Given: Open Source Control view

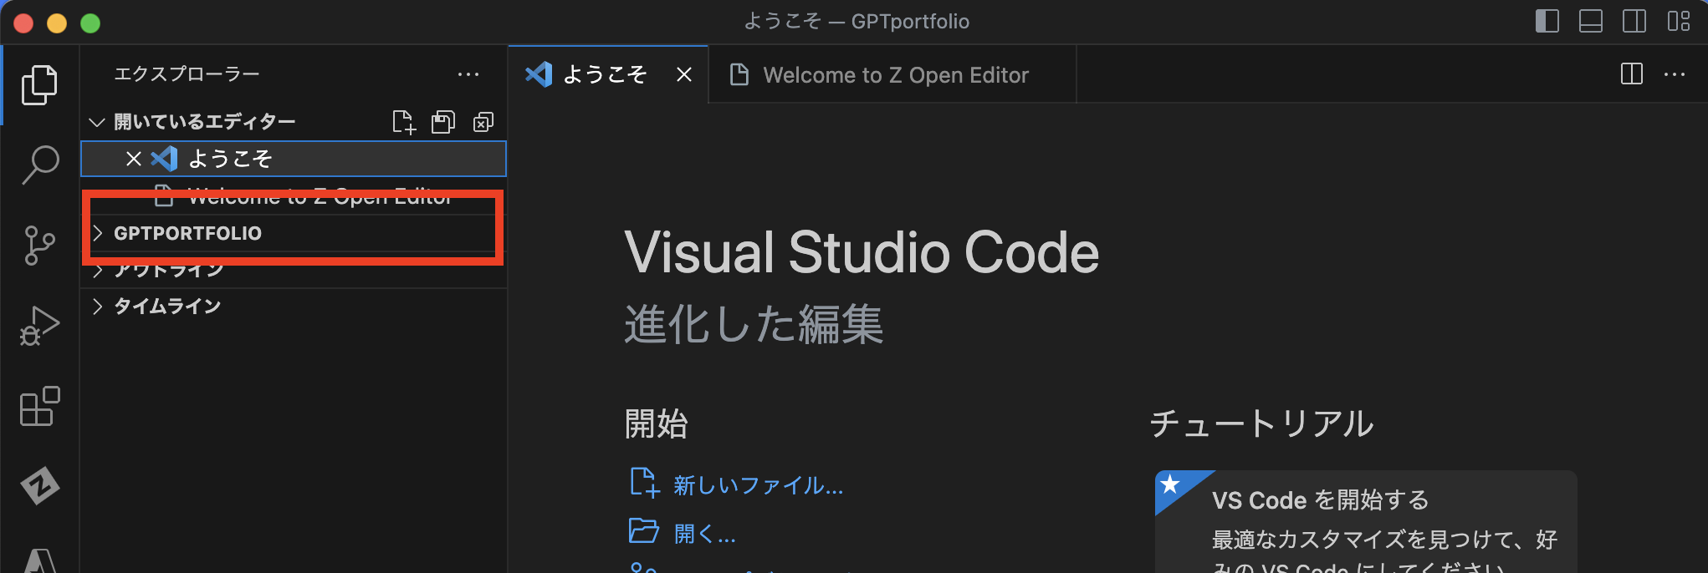Looking at the screenshot, I should click(x=39, y=246).
